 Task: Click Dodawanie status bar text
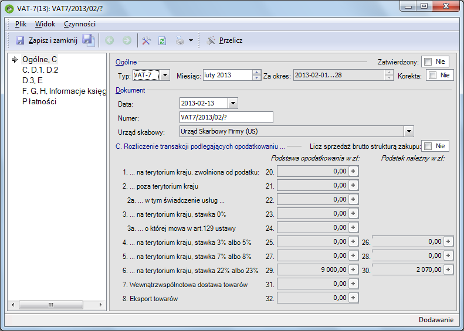click(436, 320)
